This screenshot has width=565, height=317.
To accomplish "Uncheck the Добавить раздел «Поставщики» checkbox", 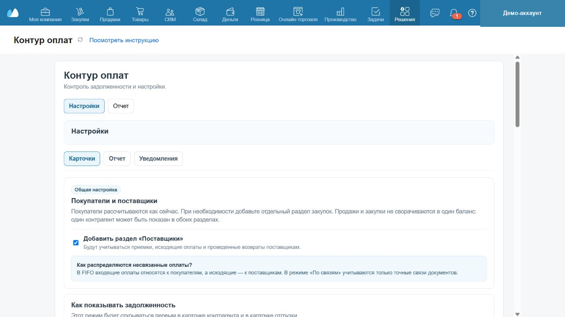I will click(x=76, y=243).
